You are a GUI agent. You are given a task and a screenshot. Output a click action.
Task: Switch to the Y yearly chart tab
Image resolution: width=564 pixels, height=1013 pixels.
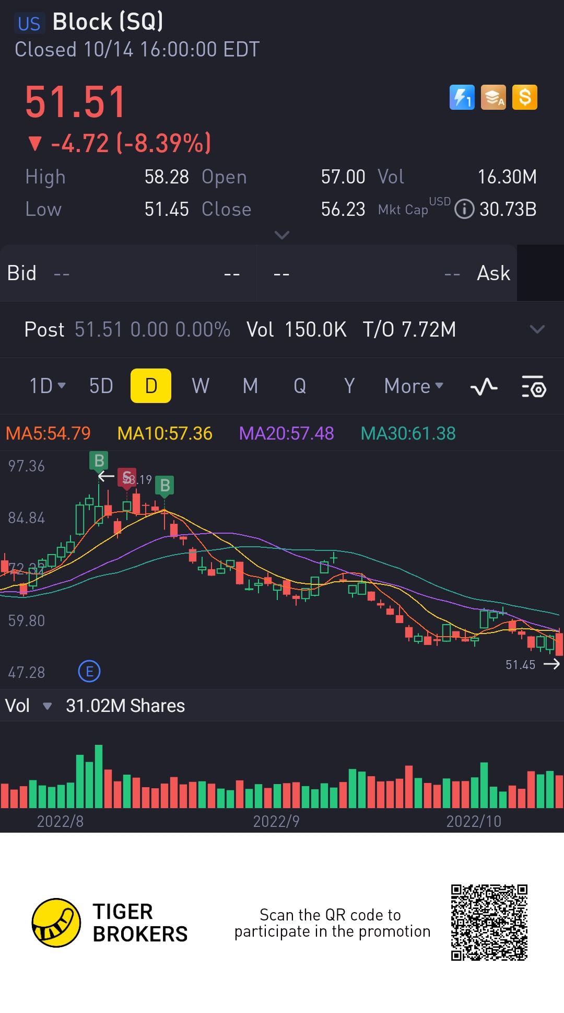tap(349, 386)
